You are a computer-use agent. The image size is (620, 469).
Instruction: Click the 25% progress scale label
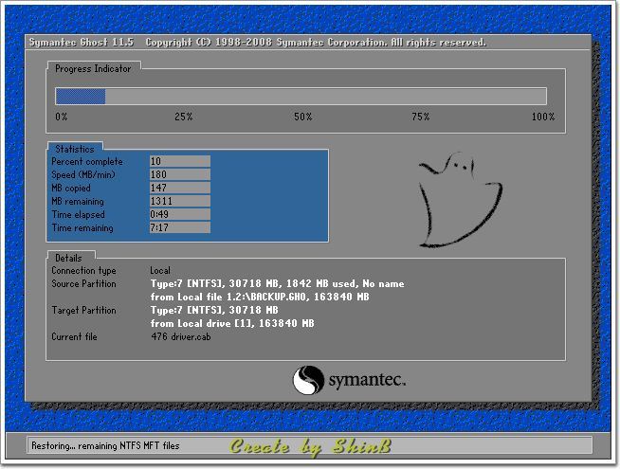pos(184,117)
